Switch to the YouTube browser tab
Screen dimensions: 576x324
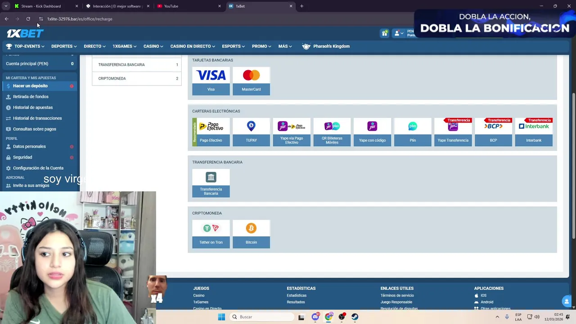pos(188,6)
